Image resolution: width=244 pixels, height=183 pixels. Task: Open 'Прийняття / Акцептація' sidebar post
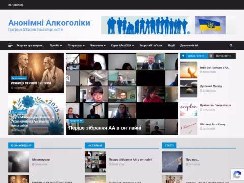pyautogui.click(x=216, y=105)
